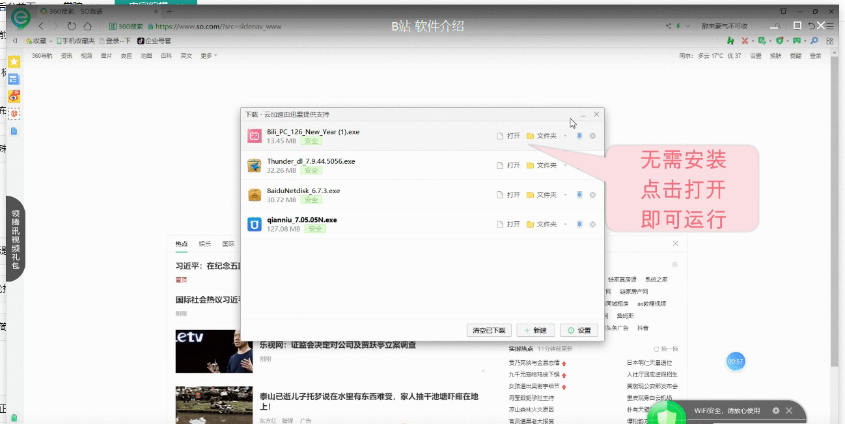Expand the 收藏 bookmarks dropdown

(51, 40)
